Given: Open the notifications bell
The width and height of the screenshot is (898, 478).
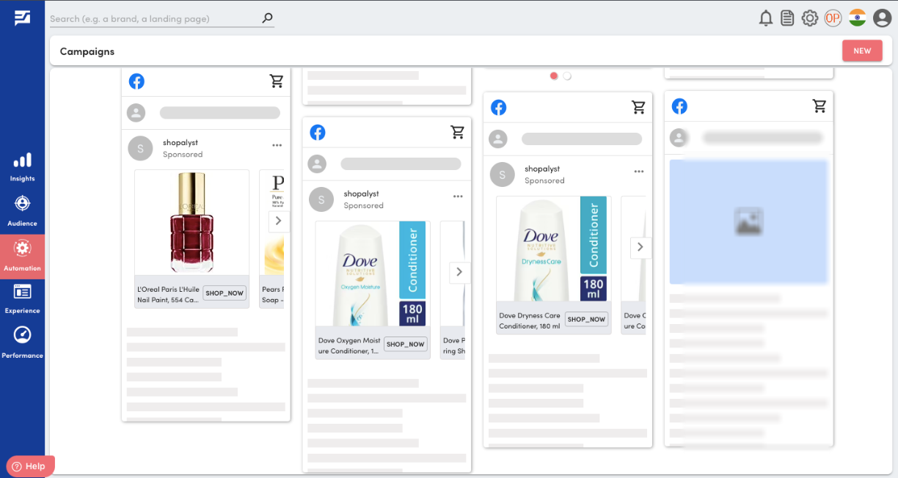Looking at the screenshot, I should tap(766, 18).
